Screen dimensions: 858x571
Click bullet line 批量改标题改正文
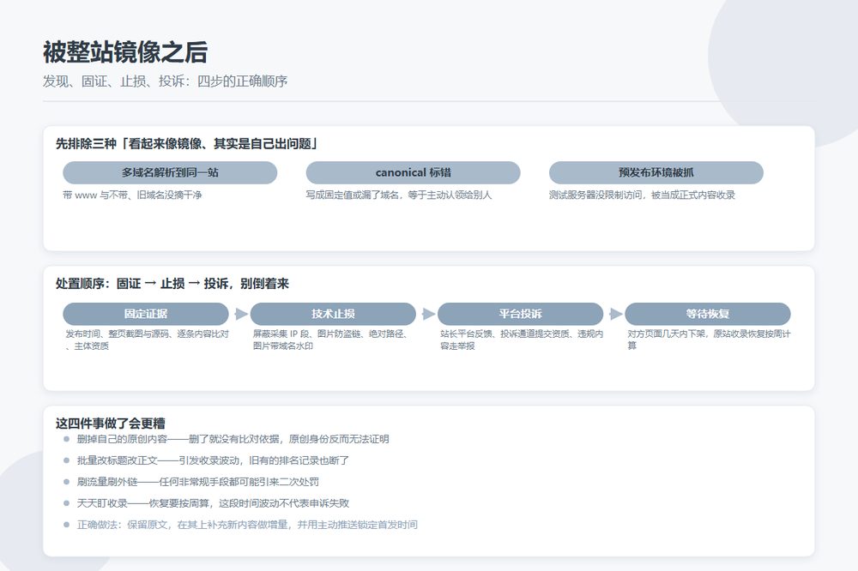tap(213, 460)
